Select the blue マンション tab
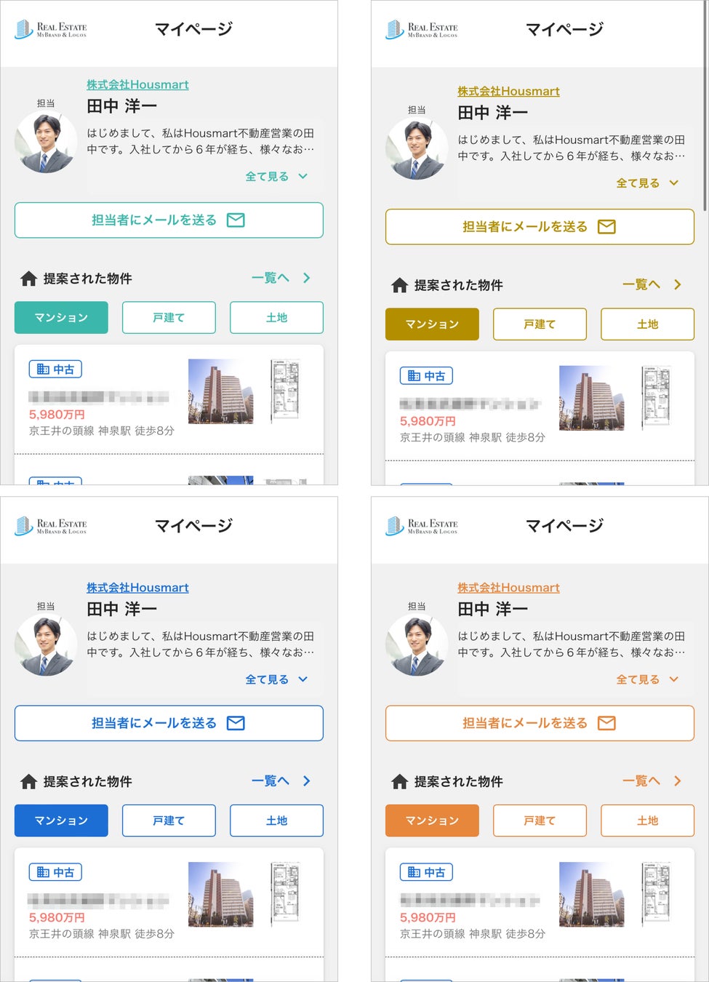The height and width of the screenshot is (982, 709). [61, 821]
